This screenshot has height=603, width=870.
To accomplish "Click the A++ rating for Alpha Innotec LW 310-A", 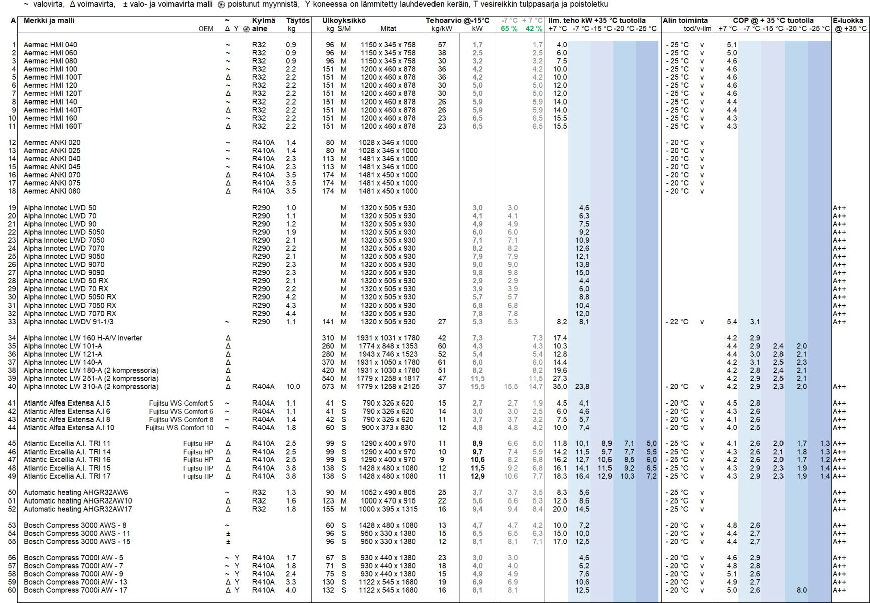I will tap(839, 387).
